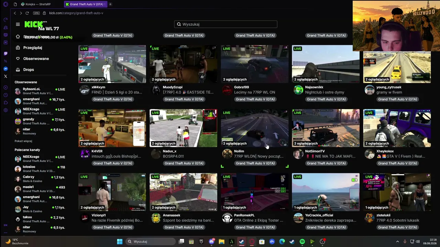The width and height of the screenshot is (440, 247).
Task: Select the Grand Theft Auto V browser tab
Action: point(86,4)
